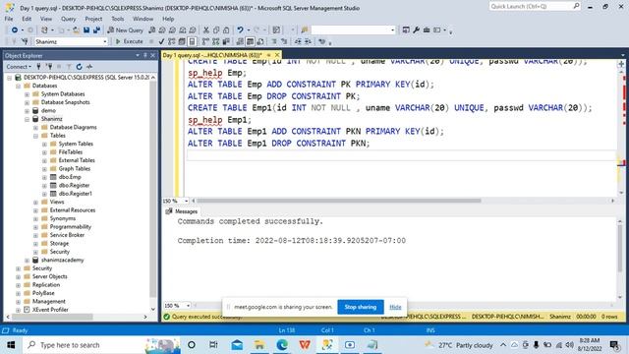
Task: Open the editor zoom 150 % dropdown
Action: tap(176, 201)
